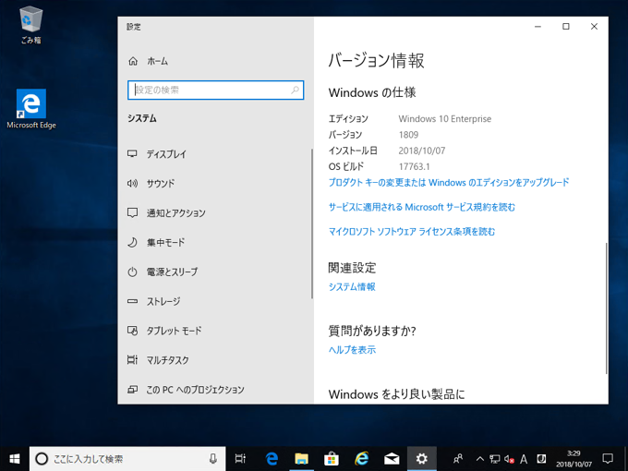
Task: Click the Settings gear taskbar button
Action: click(x=421, y=459)
